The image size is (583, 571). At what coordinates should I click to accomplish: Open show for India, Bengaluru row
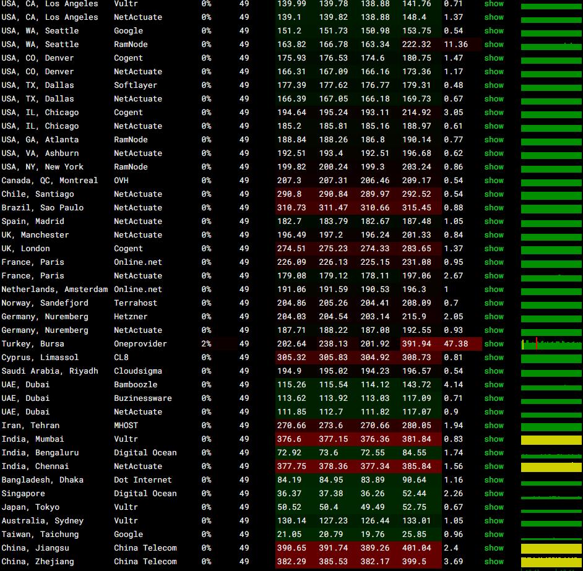click(494, 453)
